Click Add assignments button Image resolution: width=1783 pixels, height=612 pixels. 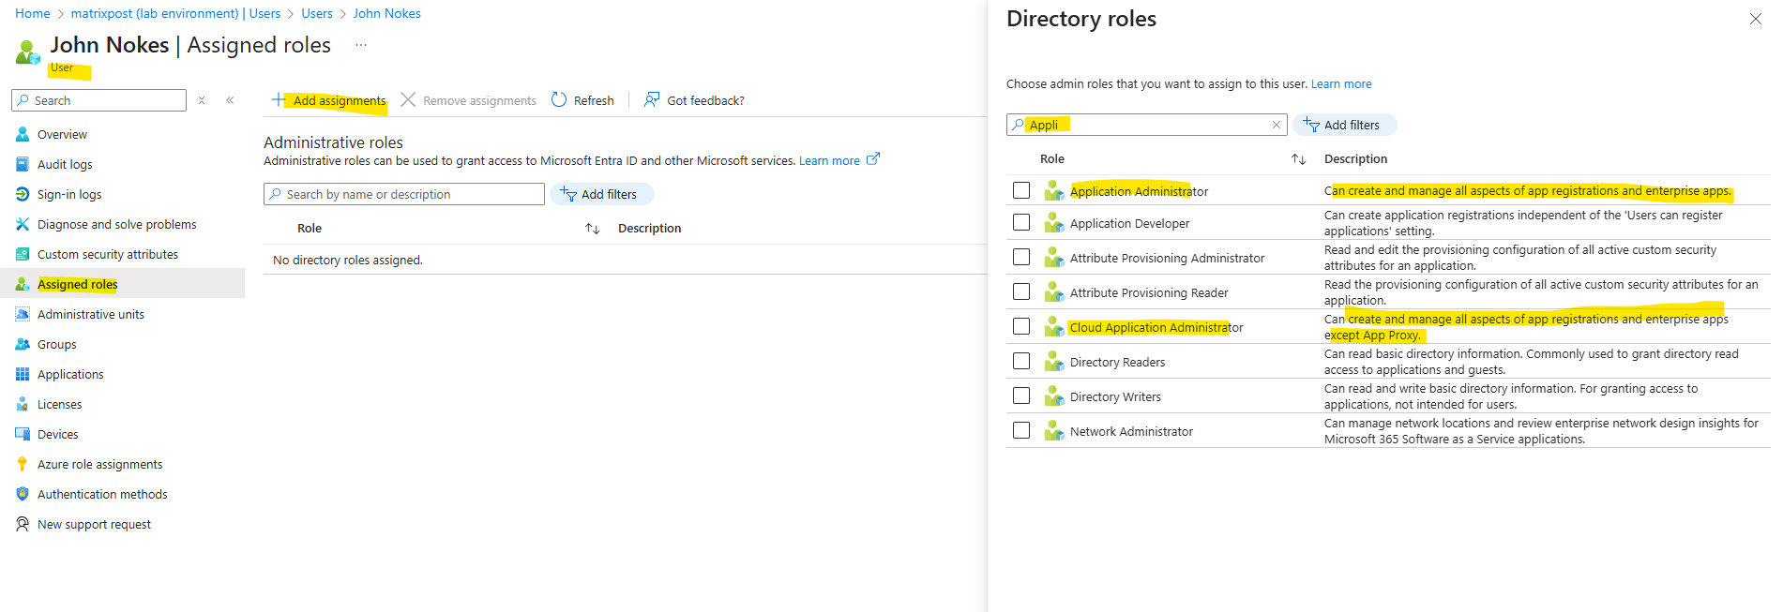[328, 100]
